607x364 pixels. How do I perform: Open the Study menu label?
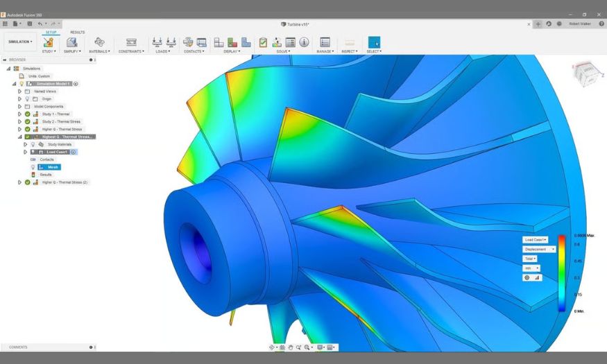click(x=49, y=51)
